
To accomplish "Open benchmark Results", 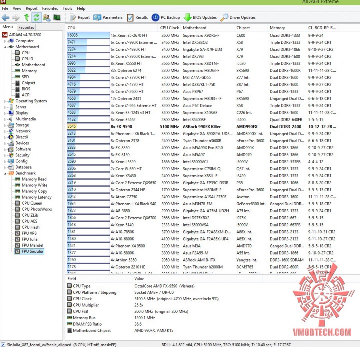I will point(137,17).
